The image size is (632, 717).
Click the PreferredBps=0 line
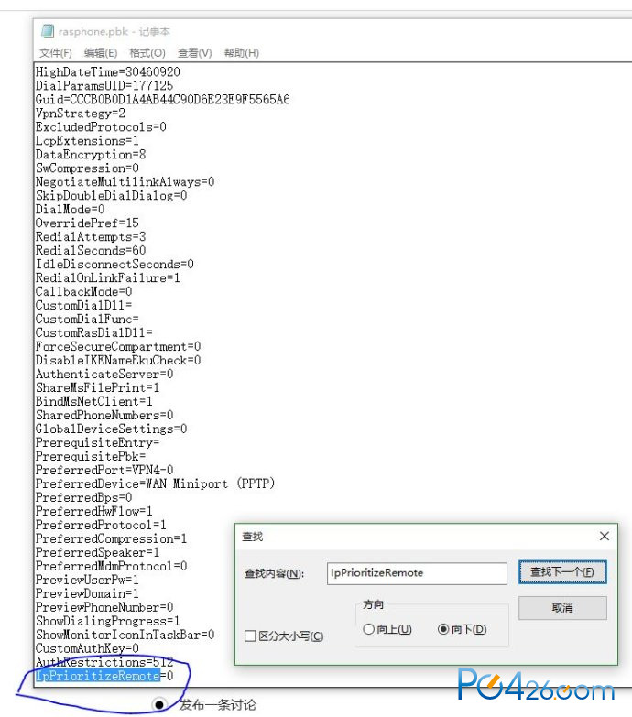(x=83, y=497)
